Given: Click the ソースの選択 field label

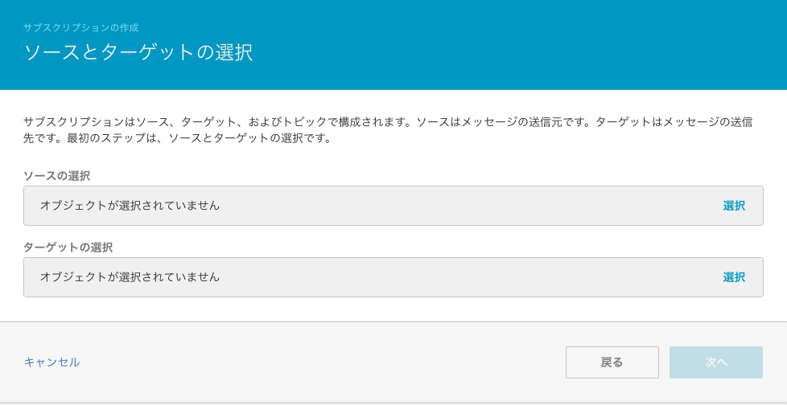Looking at the screenshot, I should click(x=56, y=175).
